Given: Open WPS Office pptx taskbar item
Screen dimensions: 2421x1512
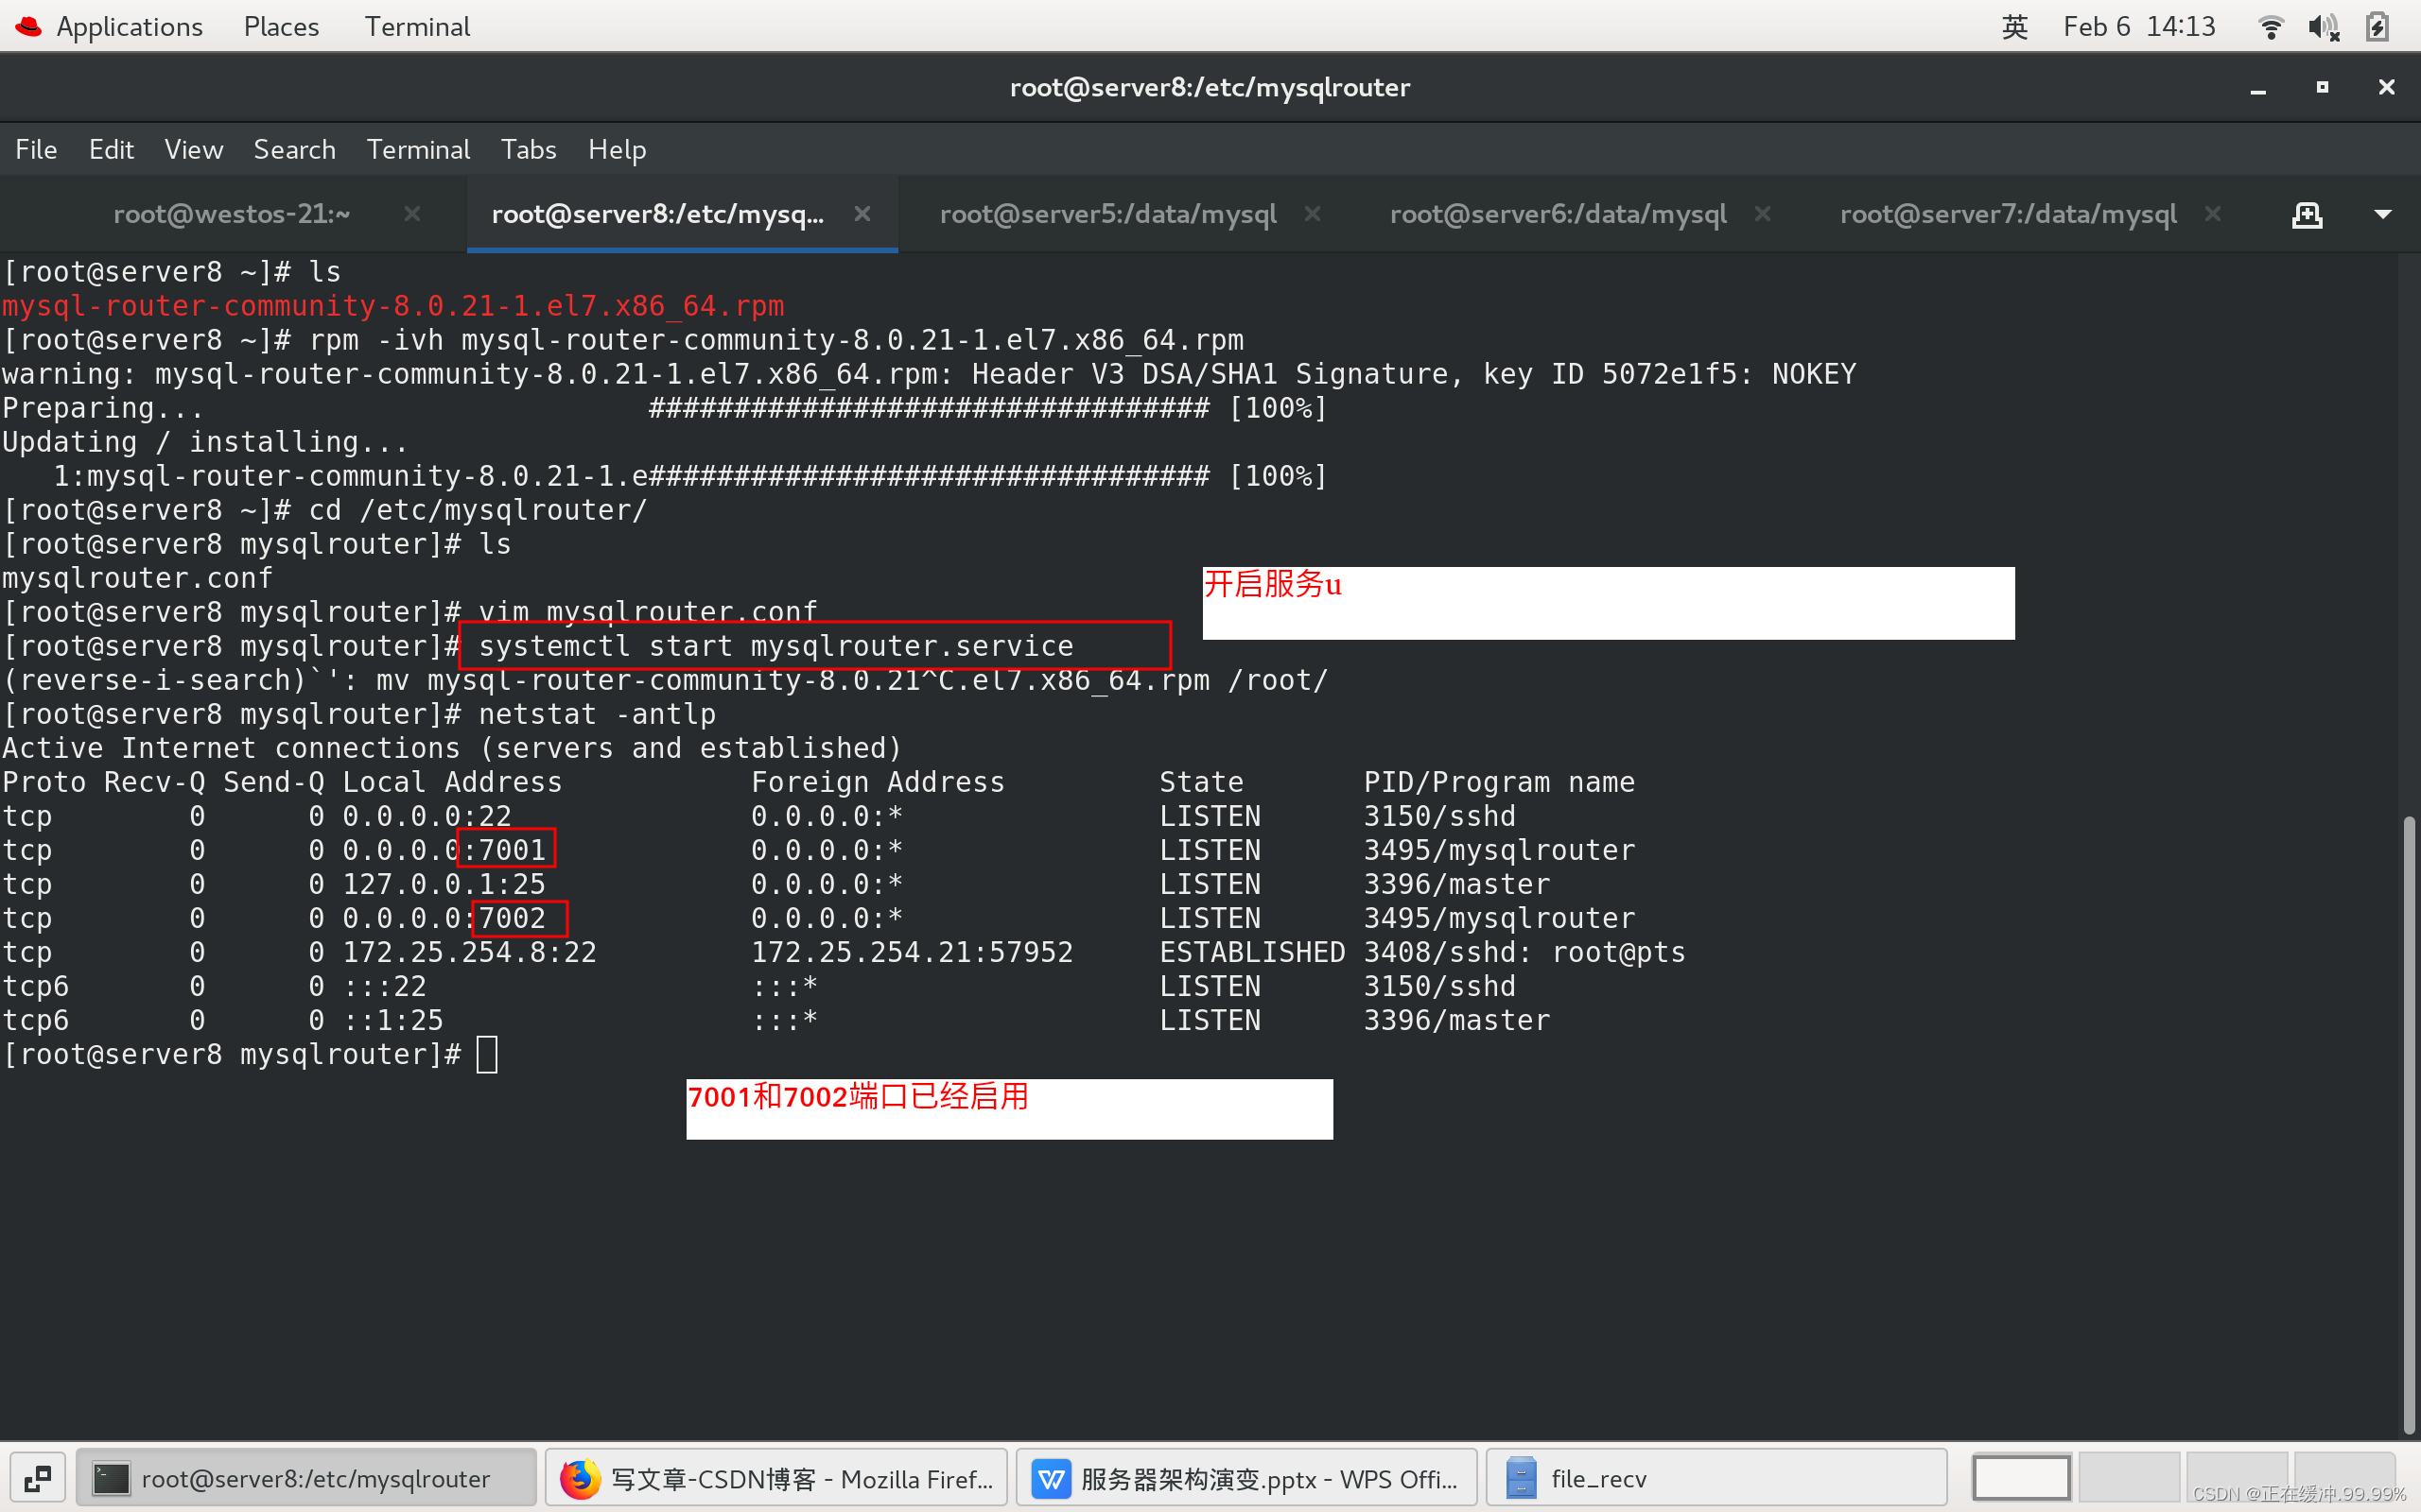Looking at the screenshot, I should (x=1245, y=1478).
